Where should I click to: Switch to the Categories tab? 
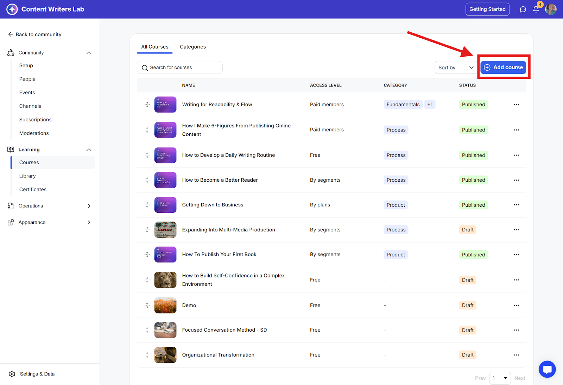193,47
